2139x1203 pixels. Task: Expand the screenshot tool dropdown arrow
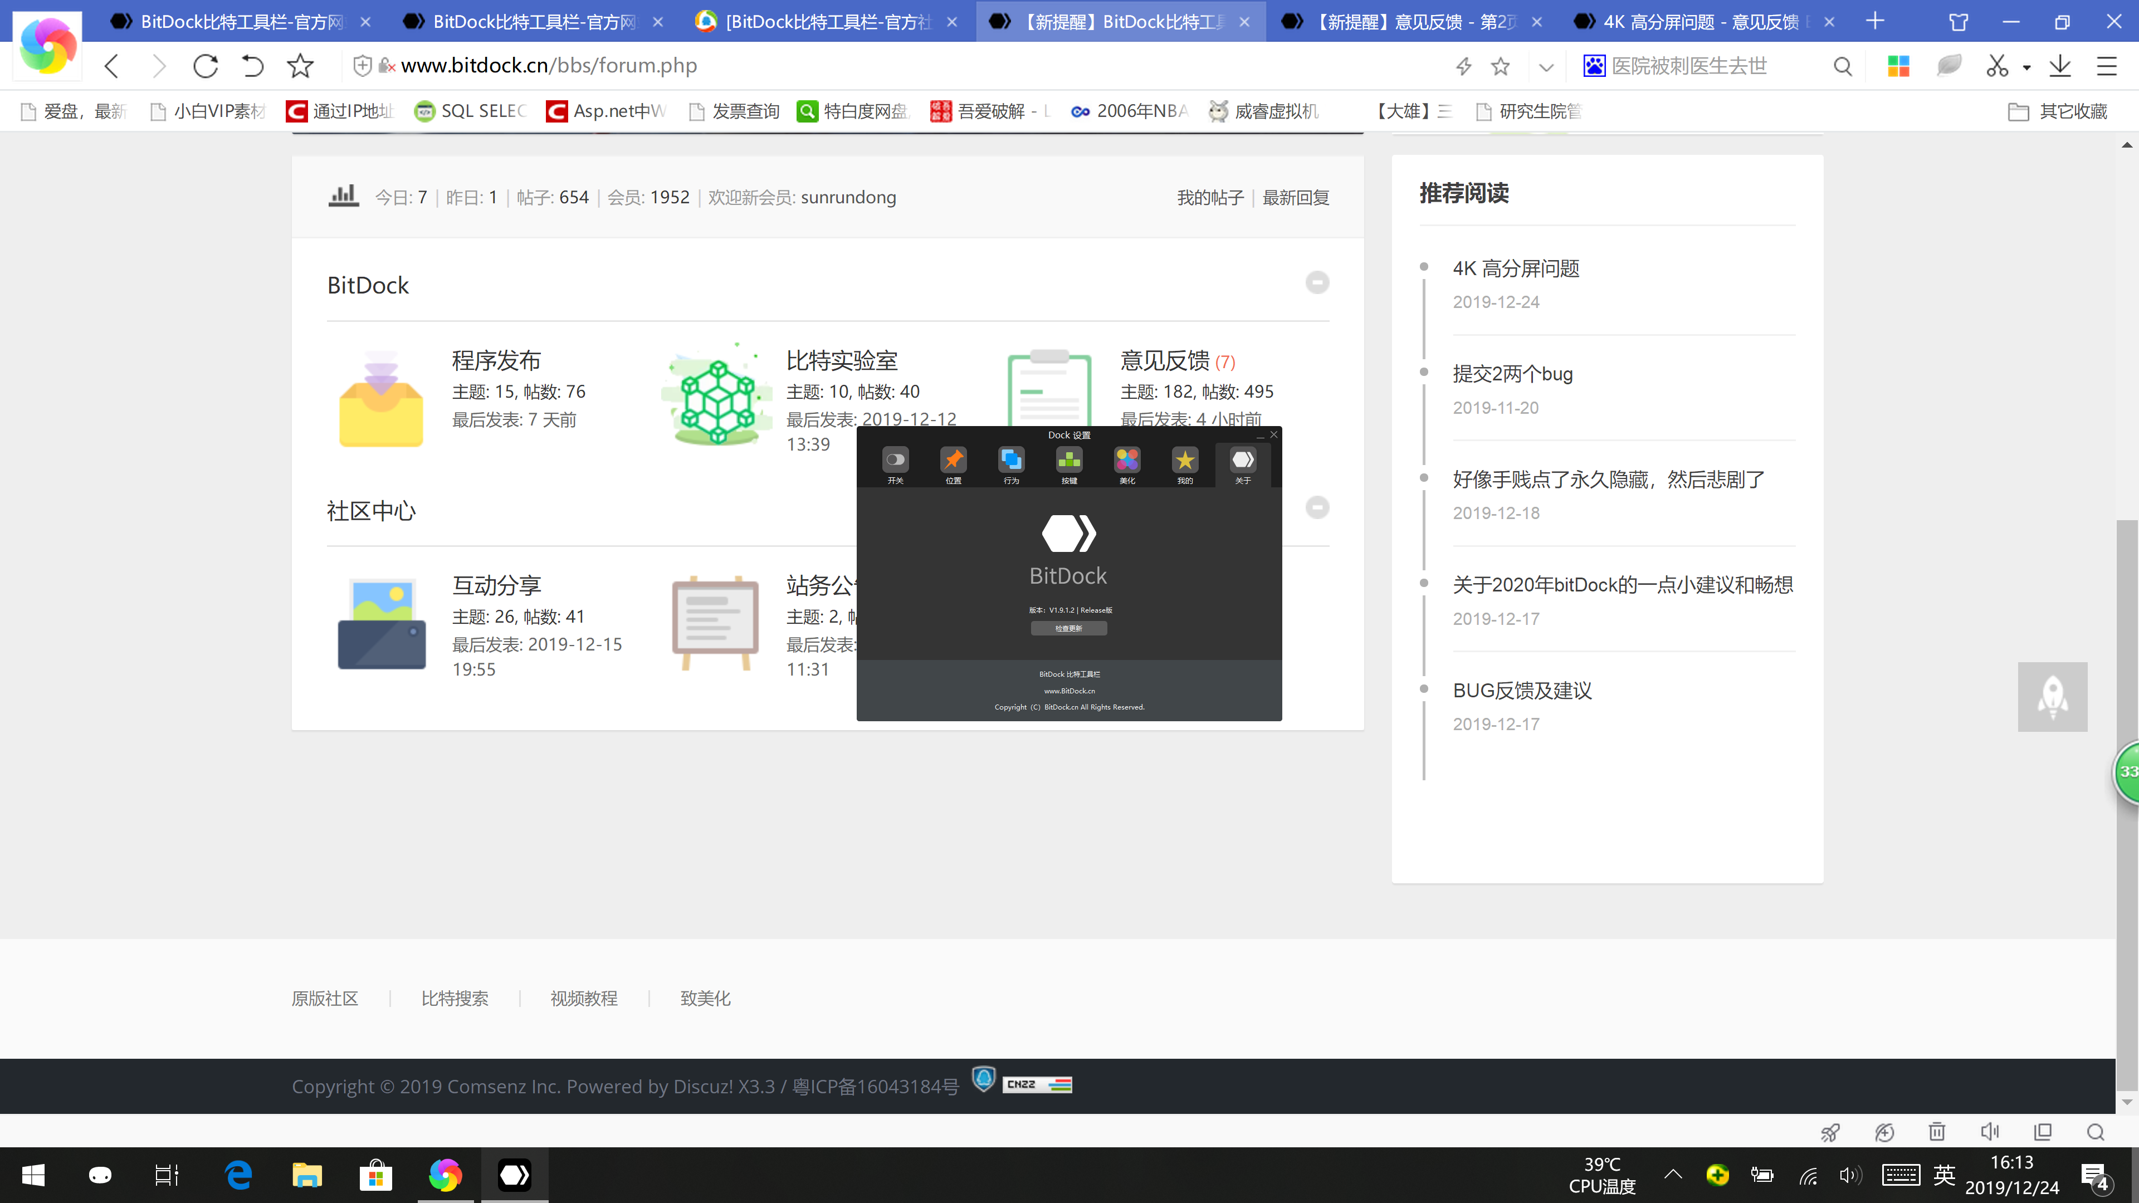tap(2027, 67)
